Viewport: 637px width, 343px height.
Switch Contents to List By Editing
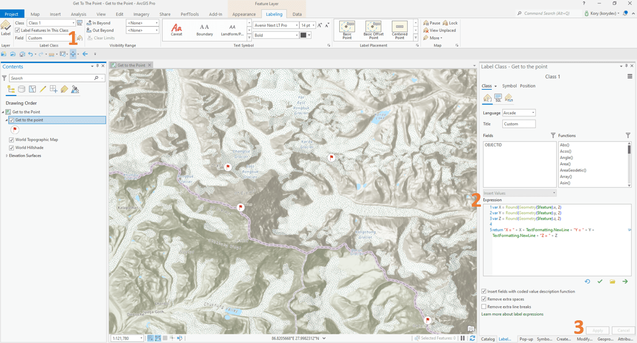[x=43, y=89]
